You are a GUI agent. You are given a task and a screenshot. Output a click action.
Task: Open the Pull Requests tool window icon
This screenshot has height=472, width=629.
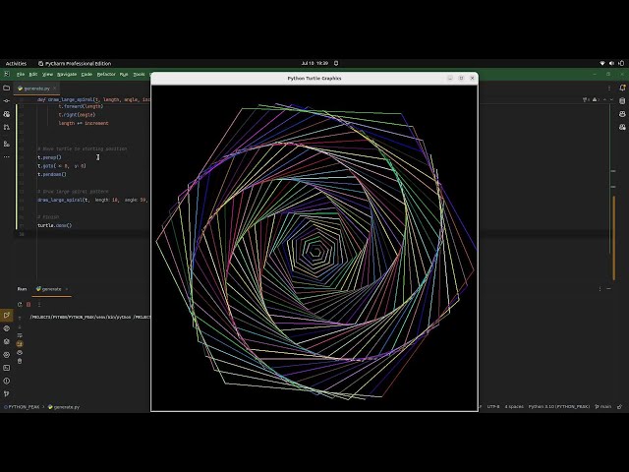[x=7, y=127]
